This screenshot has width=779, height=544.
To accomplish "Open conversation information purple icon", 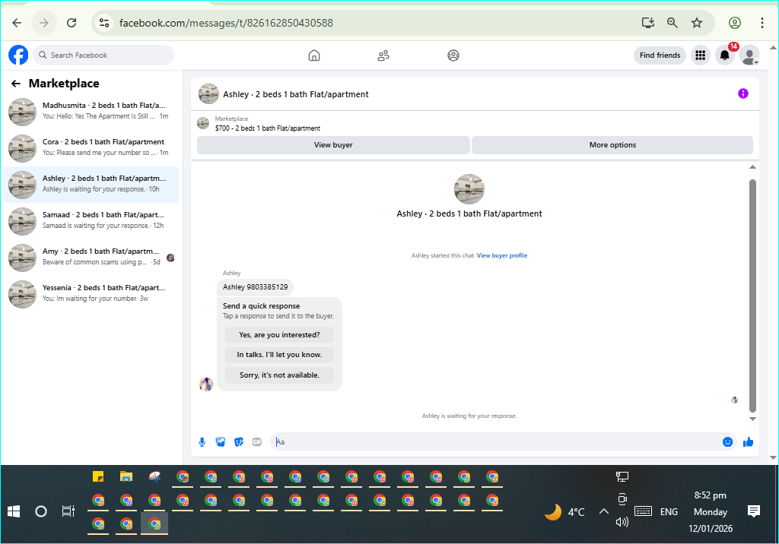I will tap(743, 93).
